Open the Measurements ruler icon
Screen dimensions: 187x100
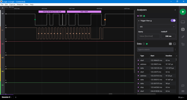pyautogui.click(x=183, y=37)
